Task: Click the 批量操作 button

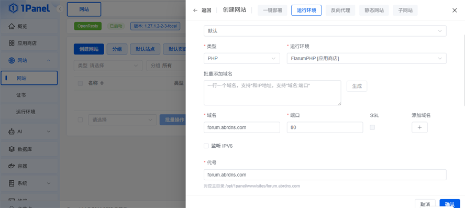Action: click(x=173, y=119)
